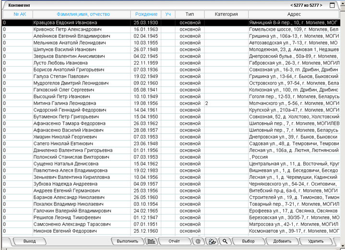
Task: Click the Добавить button
Action: [x=282, y=241]
